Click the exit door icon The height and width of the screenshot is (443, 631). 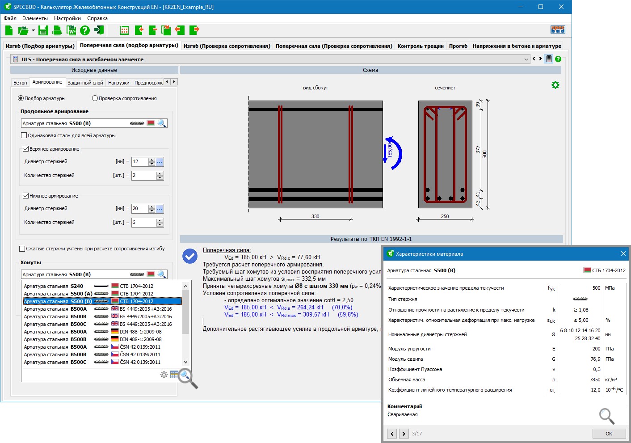(x=99, y=30)
